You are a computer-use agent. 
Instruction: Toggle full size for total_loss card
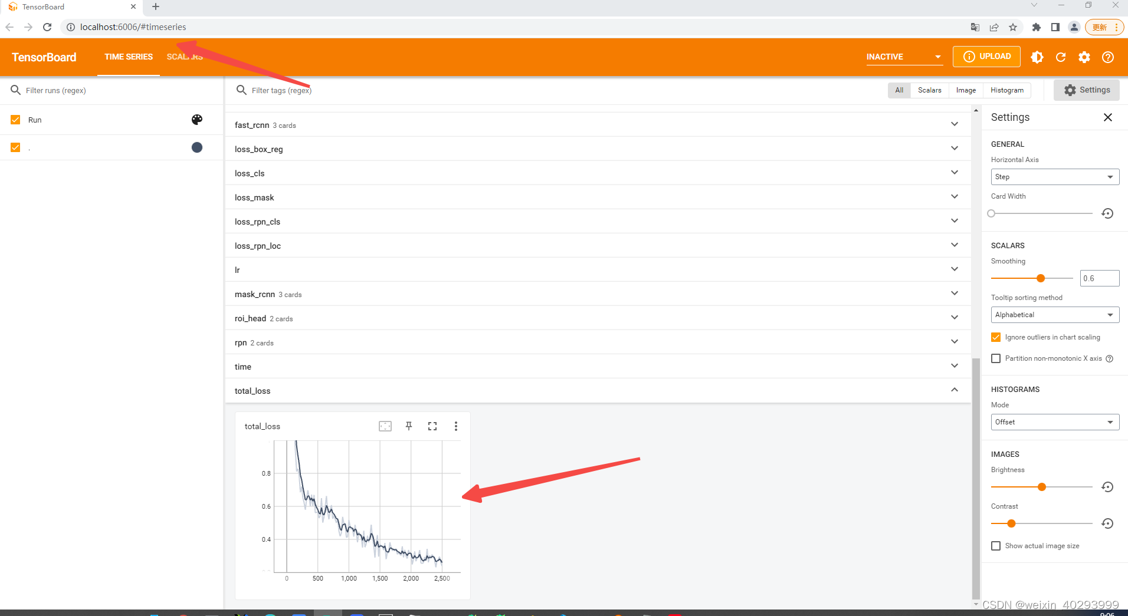(x=432, y=426)
